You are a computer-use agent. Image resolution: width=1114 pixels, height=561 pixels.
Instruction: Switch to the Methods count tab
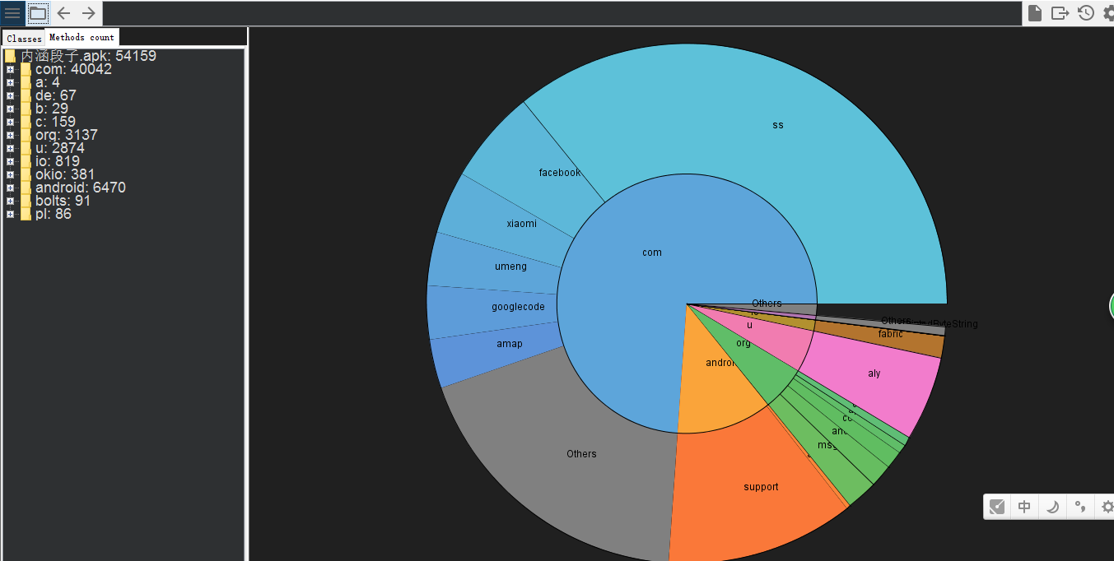click(82, 37)
